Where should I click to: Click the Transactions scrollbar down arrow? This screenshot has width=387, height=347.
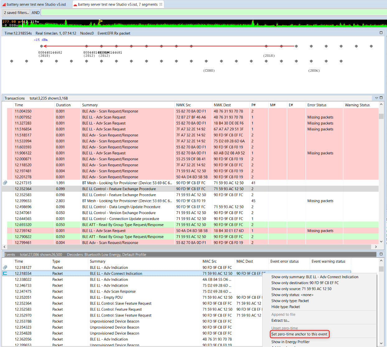[x=381, y=241]
